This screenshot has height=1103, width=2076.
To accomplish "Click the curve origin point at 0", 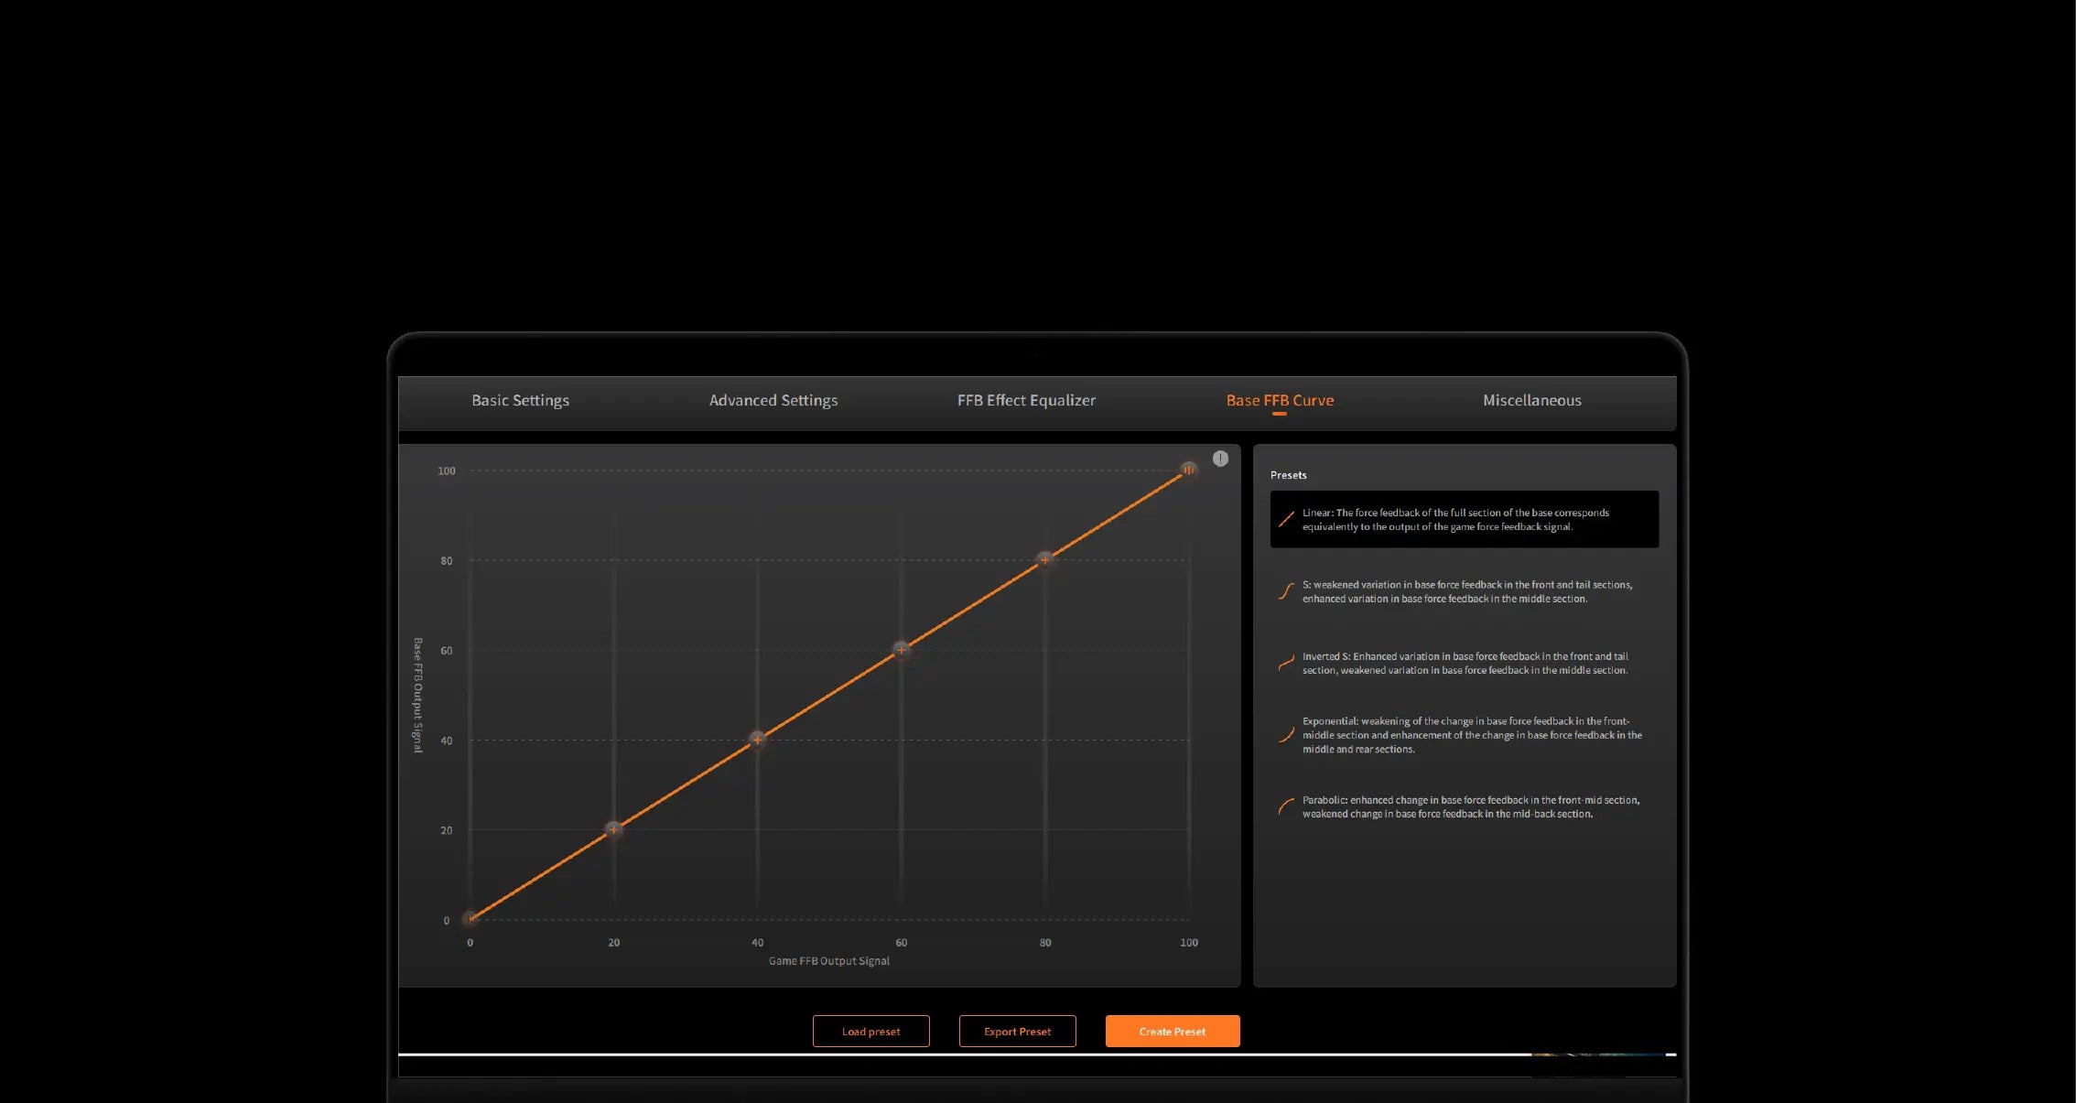I will pos(470,919).
